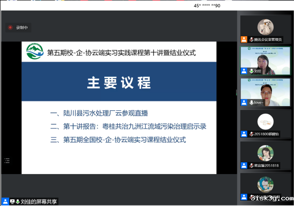294x206 pixels.
Task: Click agenda item 陆川县污水处理厂云参观直播
Action: click(99, 113)
